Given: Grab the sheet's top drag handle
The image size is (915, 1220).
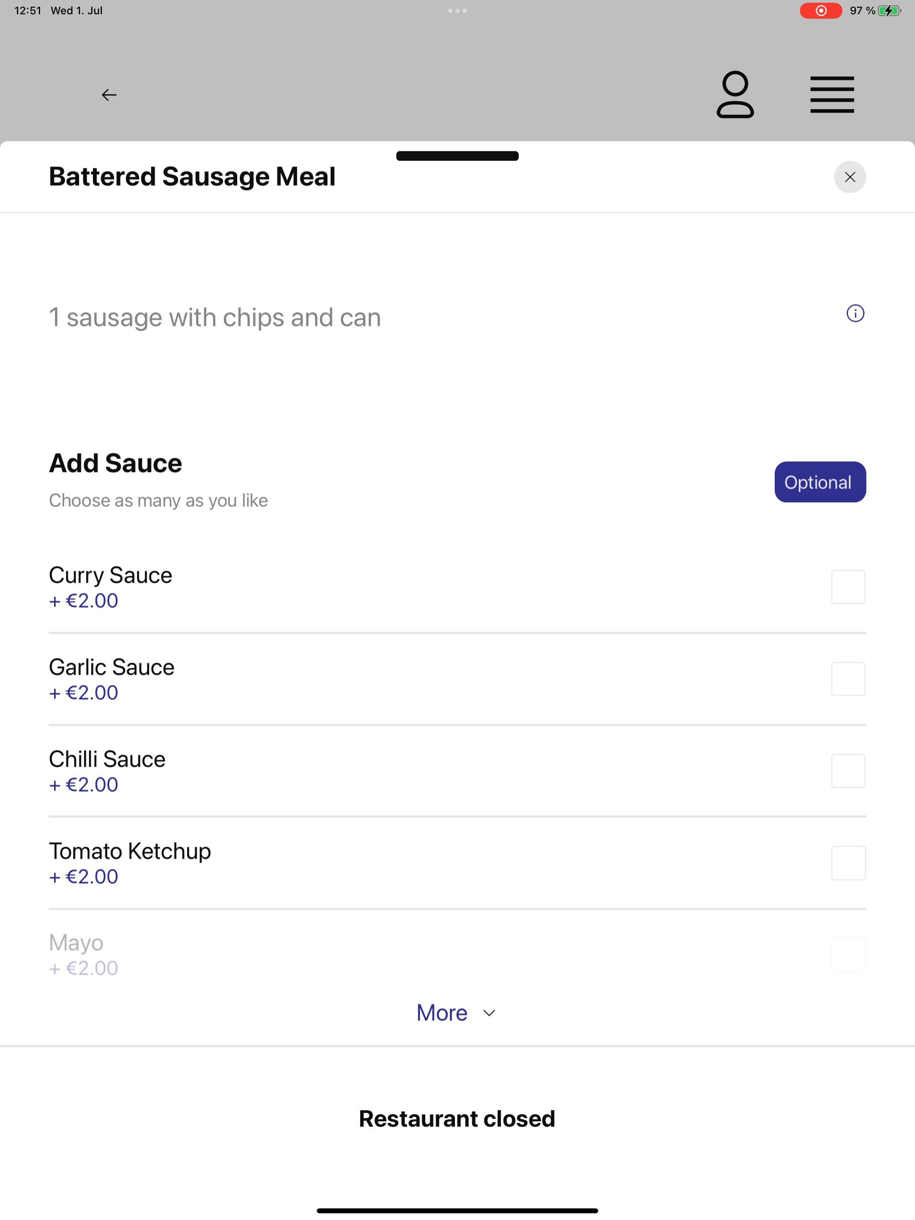Looking at the screenshot, I should click(x=457, y=155).
